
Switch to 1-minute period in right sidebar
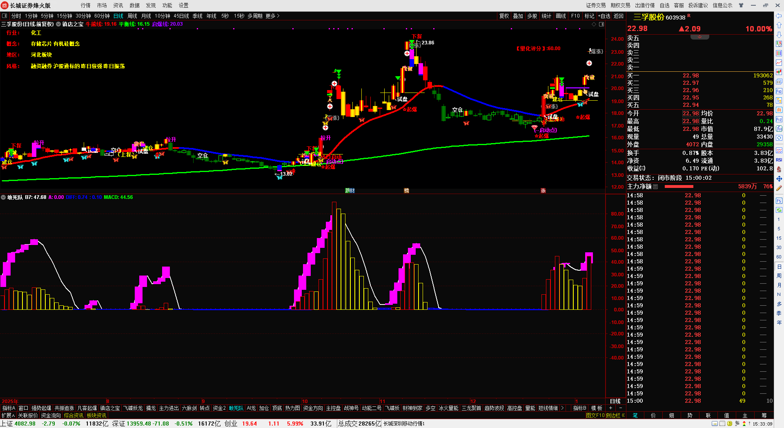779,219
